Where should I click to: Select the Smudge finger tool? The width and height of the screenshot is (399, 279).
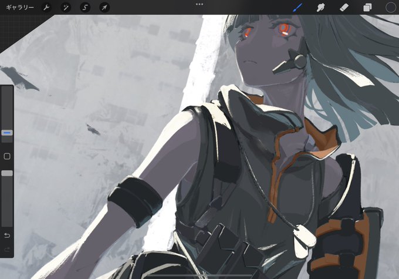click(320, 8)
